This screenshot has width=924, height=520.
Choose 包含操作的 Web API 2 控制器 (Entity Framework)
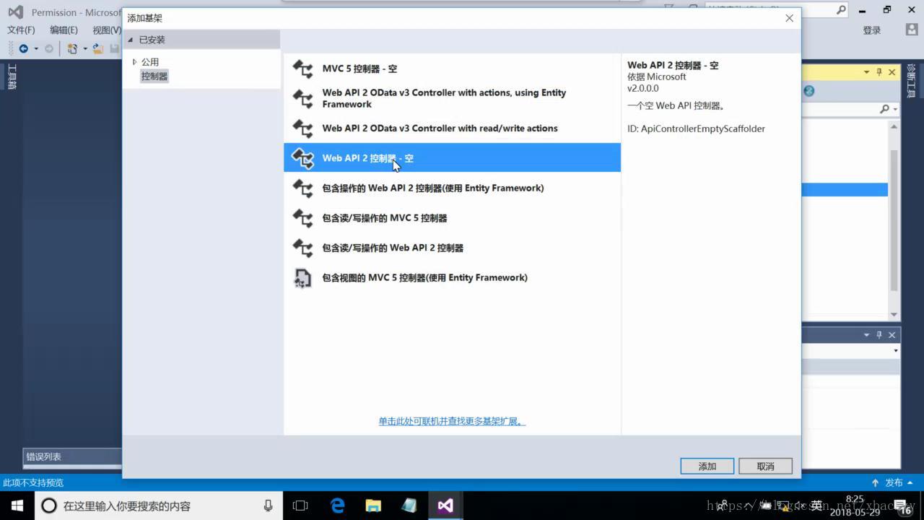[452, 188]
